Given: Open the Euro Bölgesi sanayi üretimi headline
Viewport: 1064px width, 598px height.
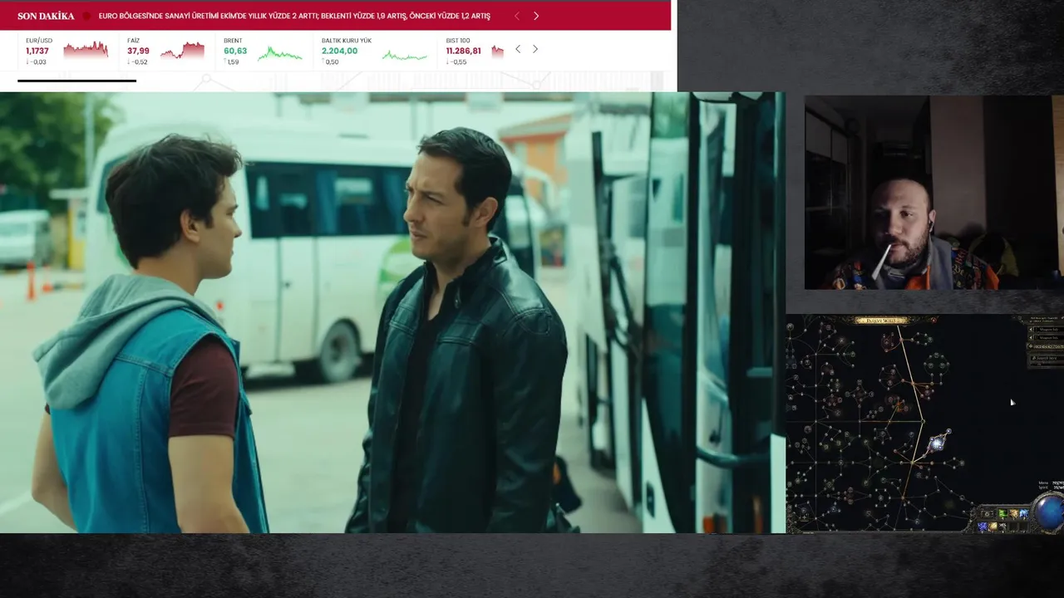Looking at the screenshot, I should coord(294,16).
